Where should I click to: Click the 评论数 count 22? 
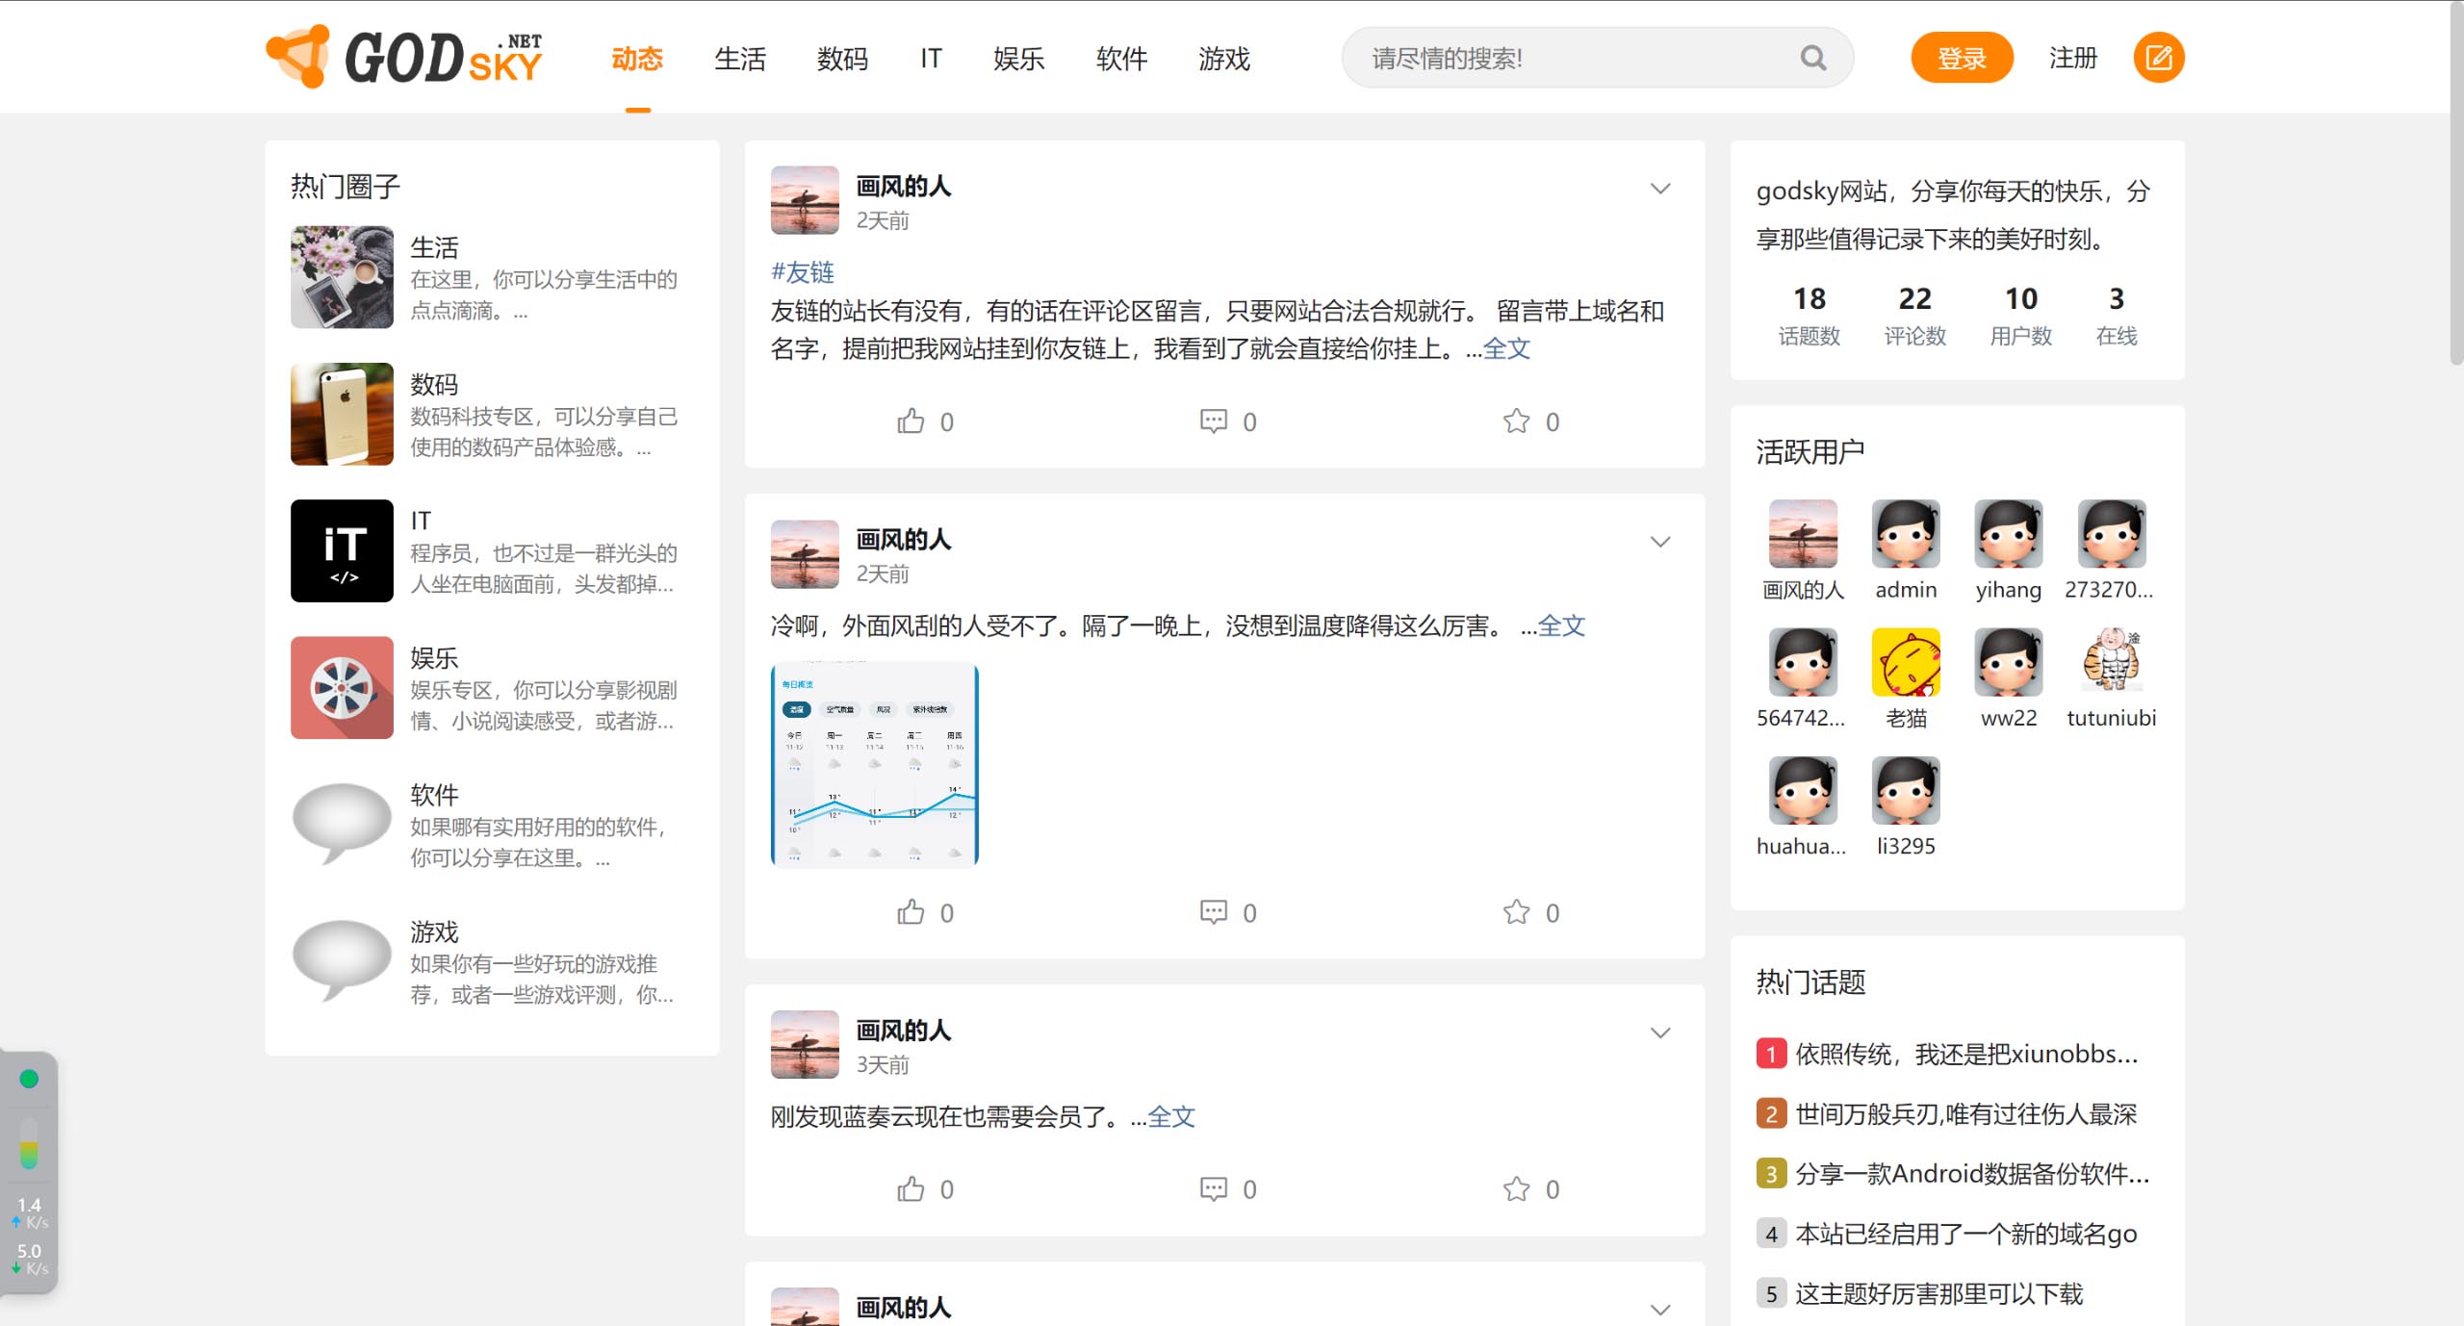tap(1915, 298)
